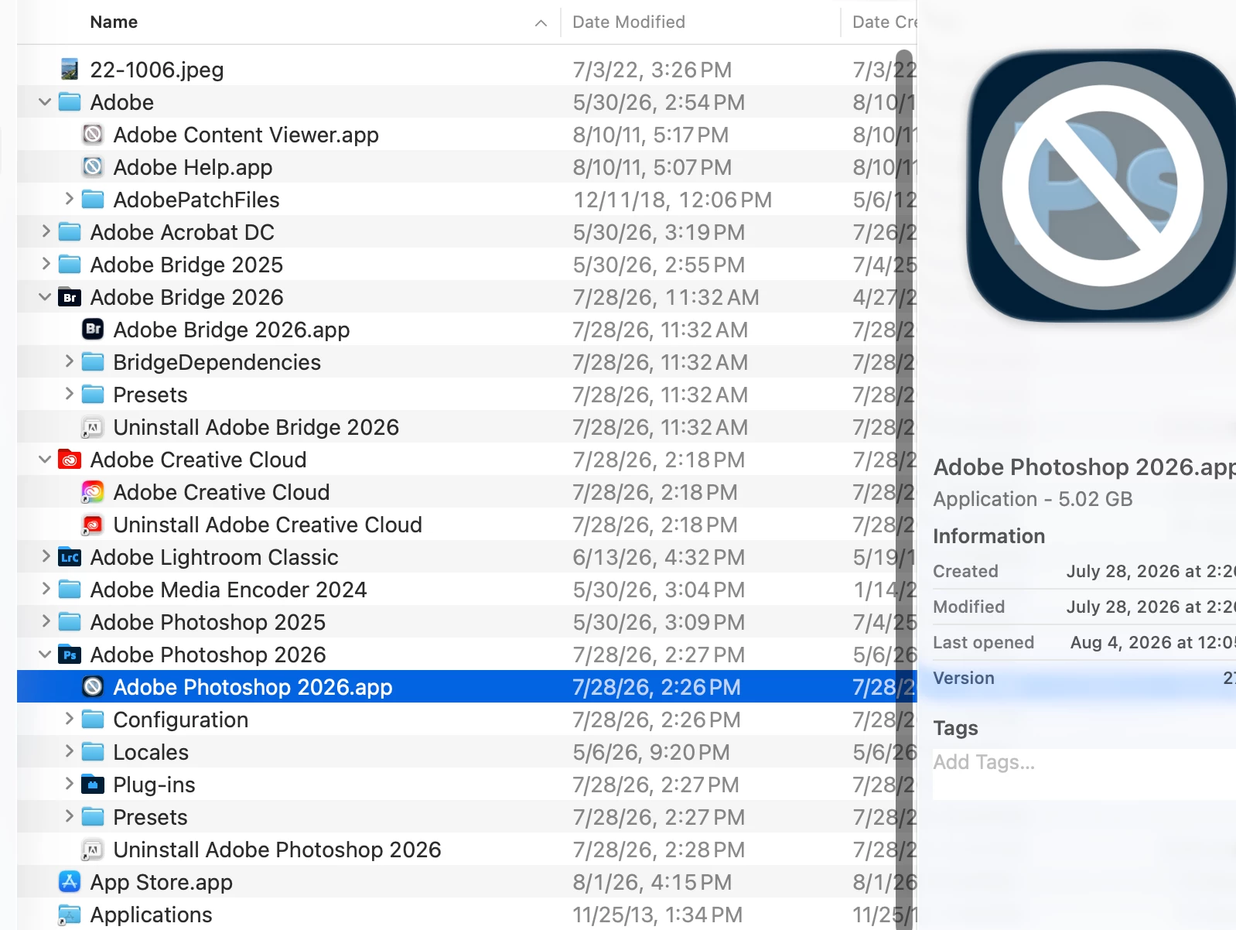Click the Uninstall Adobe Photoshop 2026 icon

[x=93, y=850]
